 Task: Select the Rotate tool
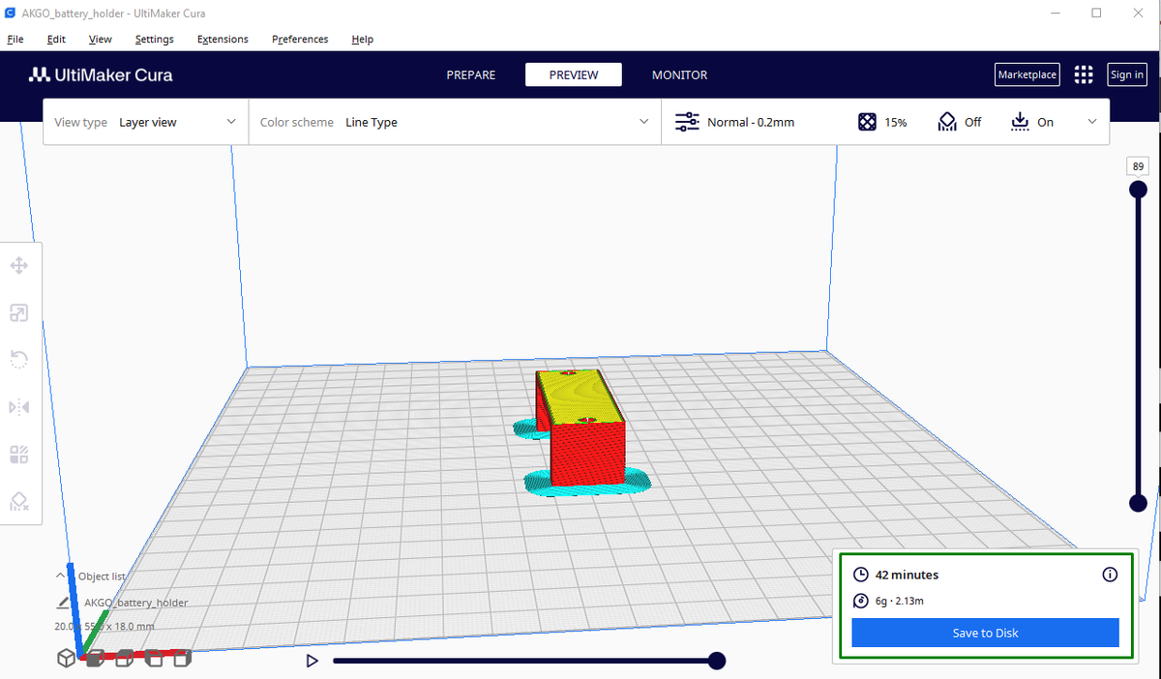click(19, 359)
